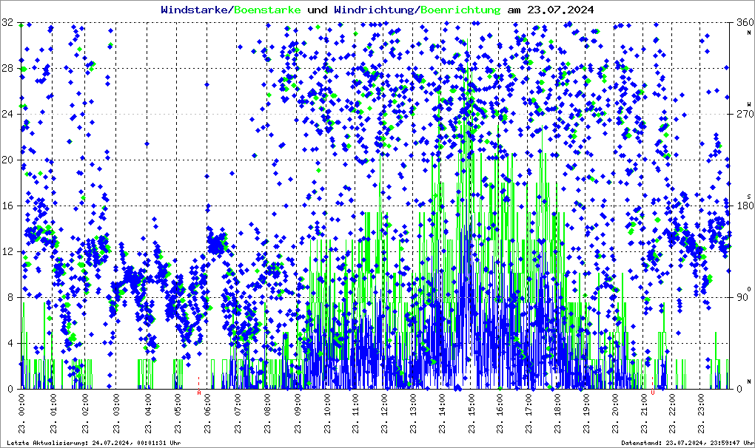Screen dimensions: 755x448
Task: Click the 06:00 time axis label
Action: point(207,413)
